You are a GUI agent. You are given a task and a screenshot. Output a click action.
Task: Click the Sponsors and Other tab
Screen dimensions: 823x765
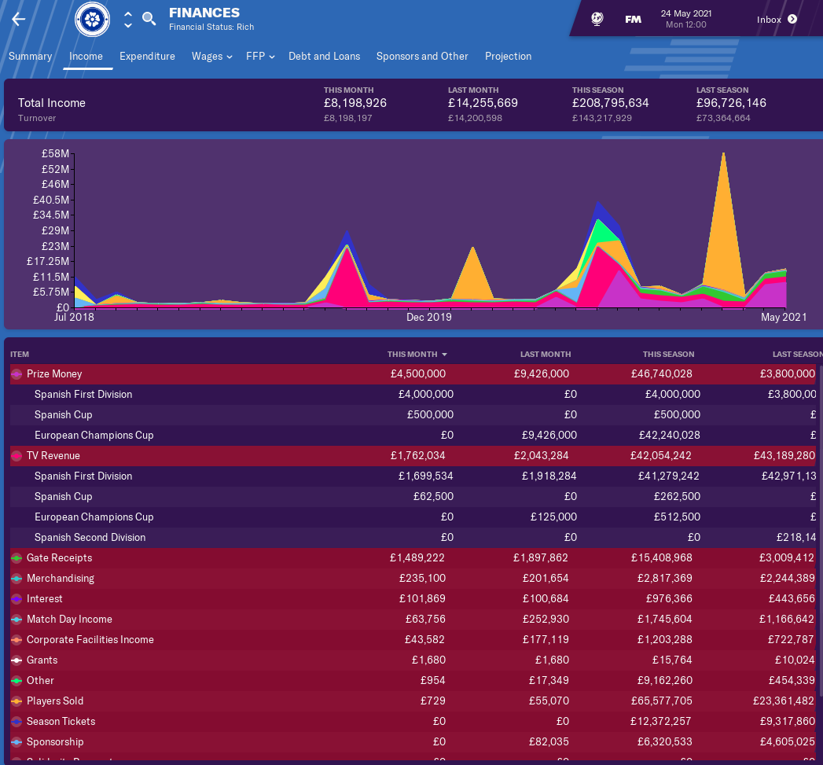click(x=422, y=57)
